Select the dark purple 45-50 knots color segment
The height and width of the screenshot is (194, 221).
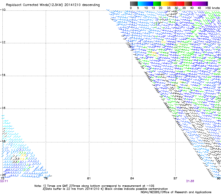(204, 4)
